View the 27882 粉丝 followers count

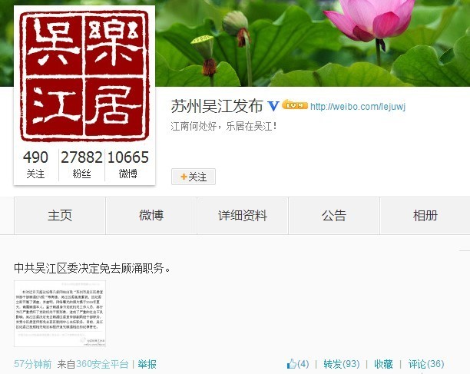coord(81,164)
